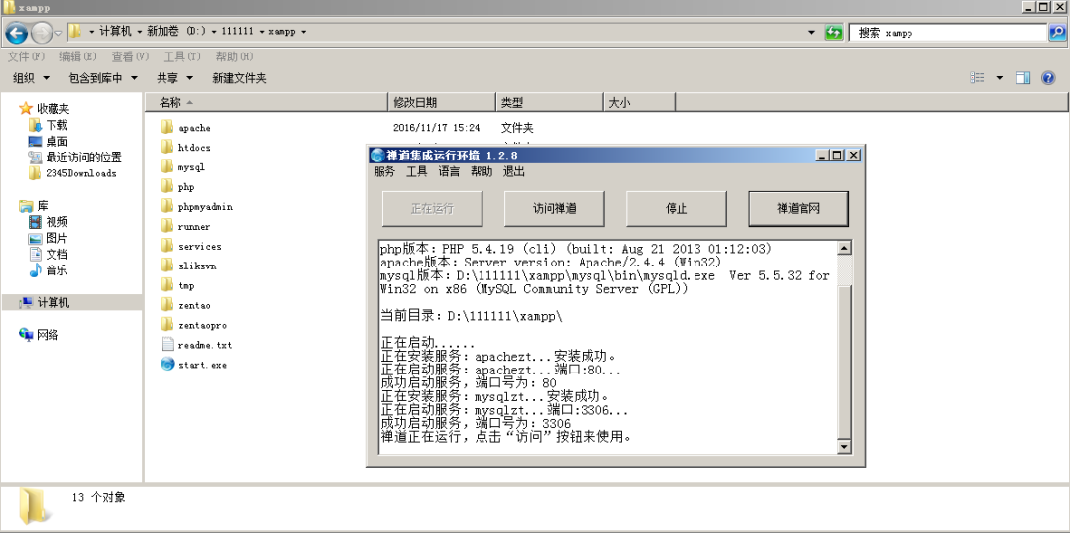Expand the xampp breadcrumb arrow

pos(303,32)
